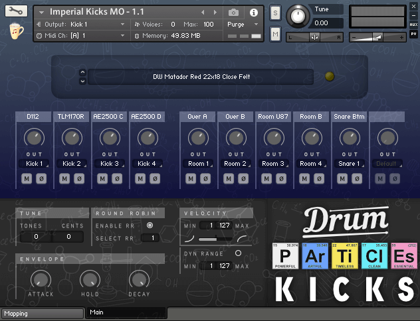This screenshot has height=321, width=420.
Task: Click the AUX button
Action: click(x=413, y=25)
